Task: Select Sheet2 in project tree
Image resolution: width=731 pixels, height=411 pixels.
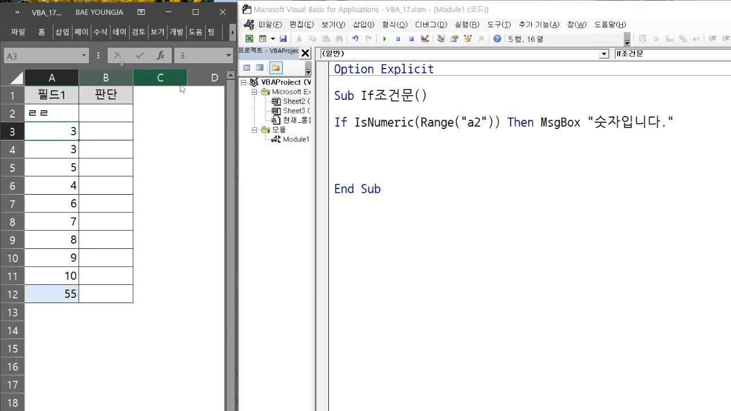Action: click(x=291, y=102)
